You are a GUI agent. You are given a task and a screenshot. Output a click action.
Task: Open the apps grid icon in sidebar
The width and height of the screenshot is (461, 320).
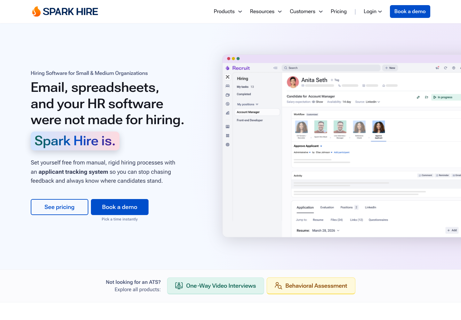pyautogui.click(x=228, y=136)
